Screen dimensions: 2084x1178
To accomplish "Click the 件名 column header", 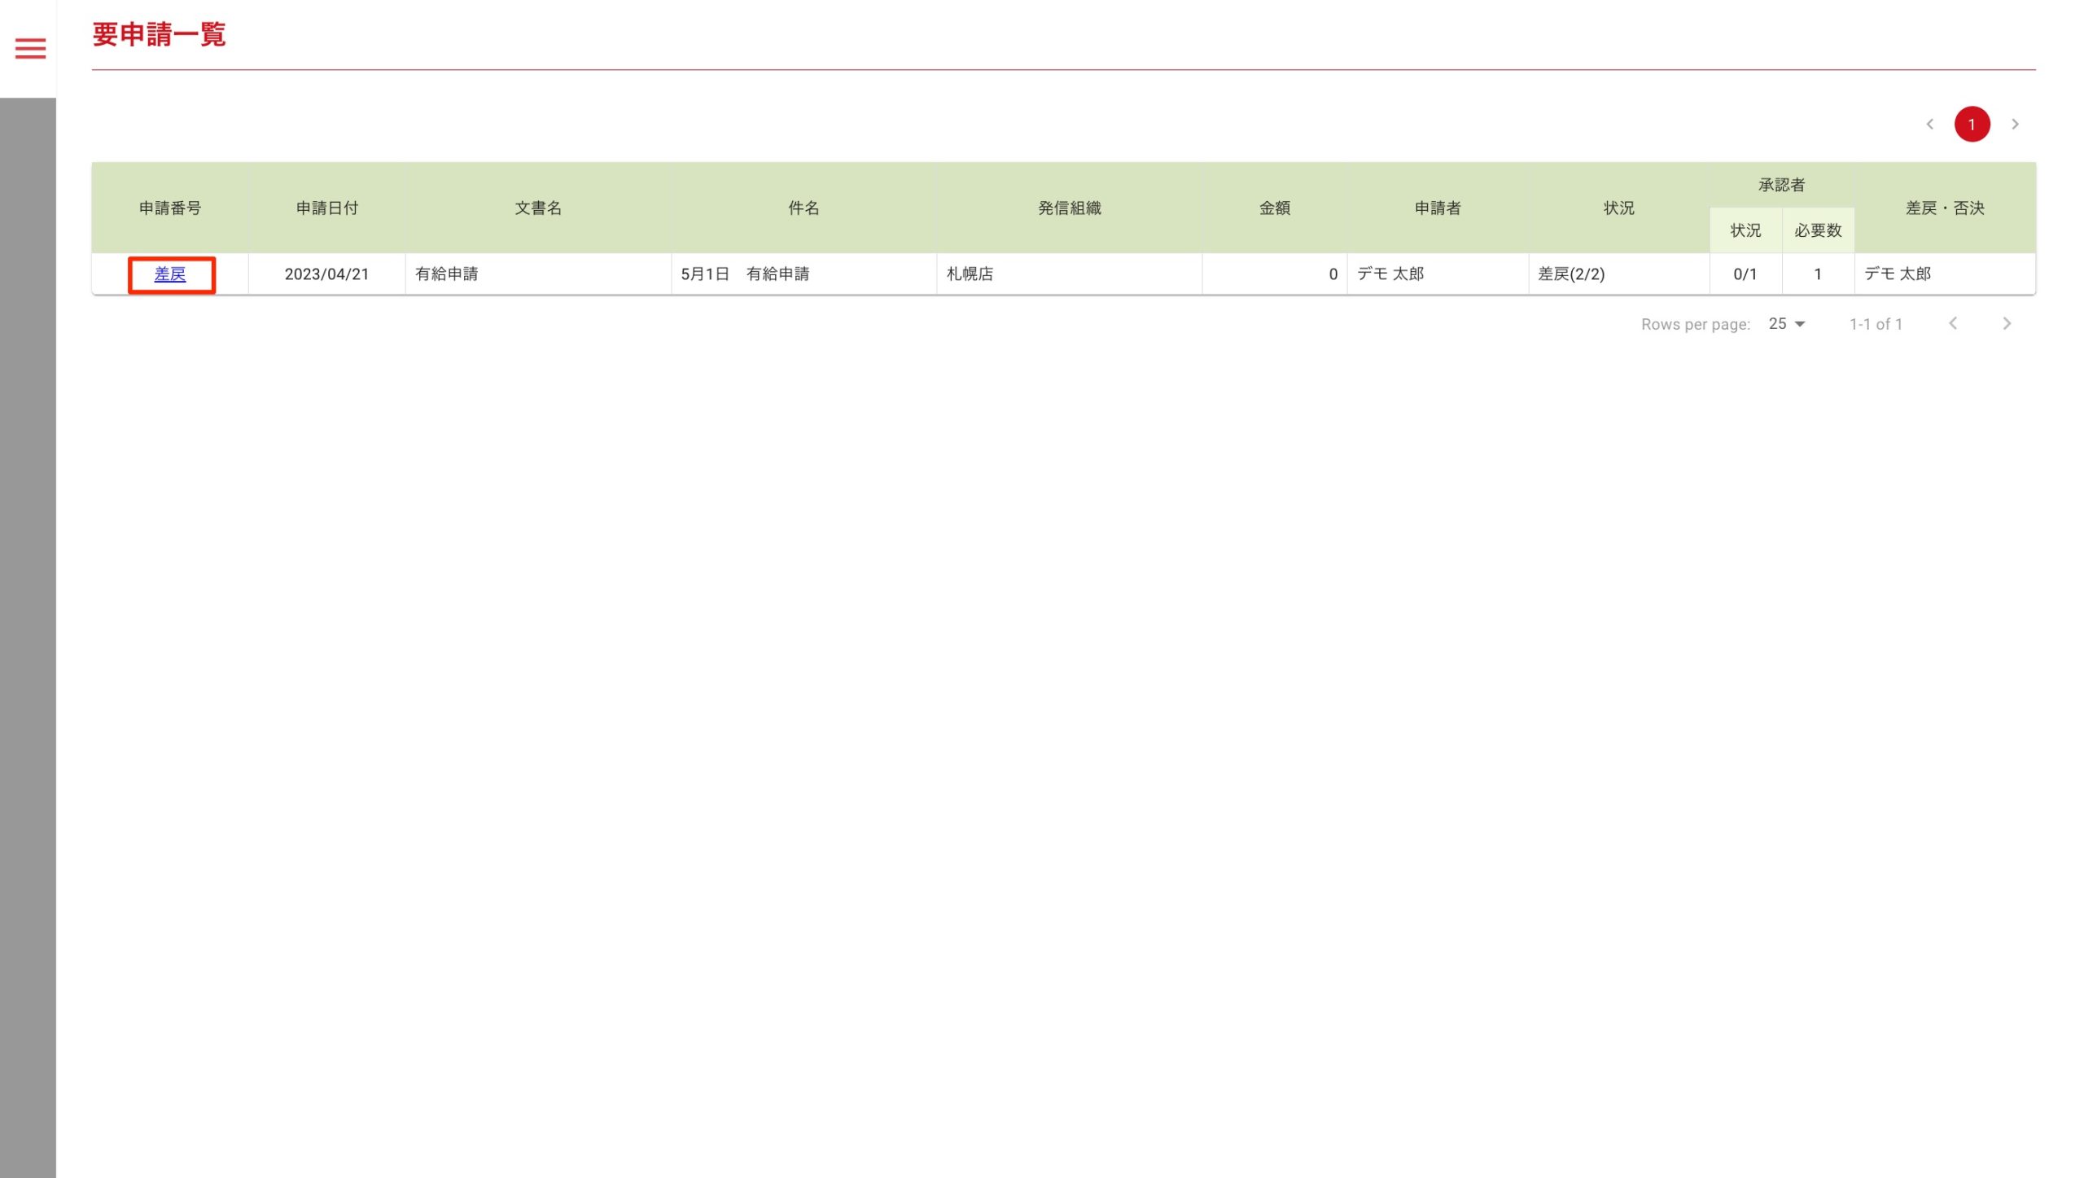I will click(803, 208).
